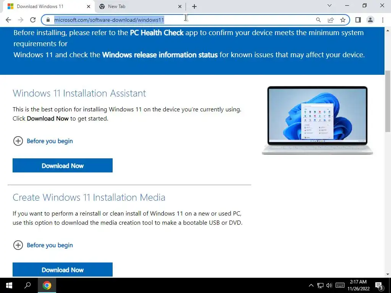The height and width of the screenshot is (293, 391).
Task: Open the PC Health Check link
Action: tap(157, 33)
